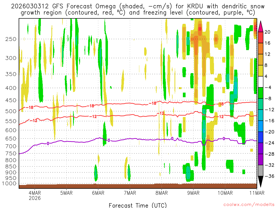The height and width of the screenshot is (208, 277).
Task: Click the 950 pressure level label
Action: tap(11, 178)
